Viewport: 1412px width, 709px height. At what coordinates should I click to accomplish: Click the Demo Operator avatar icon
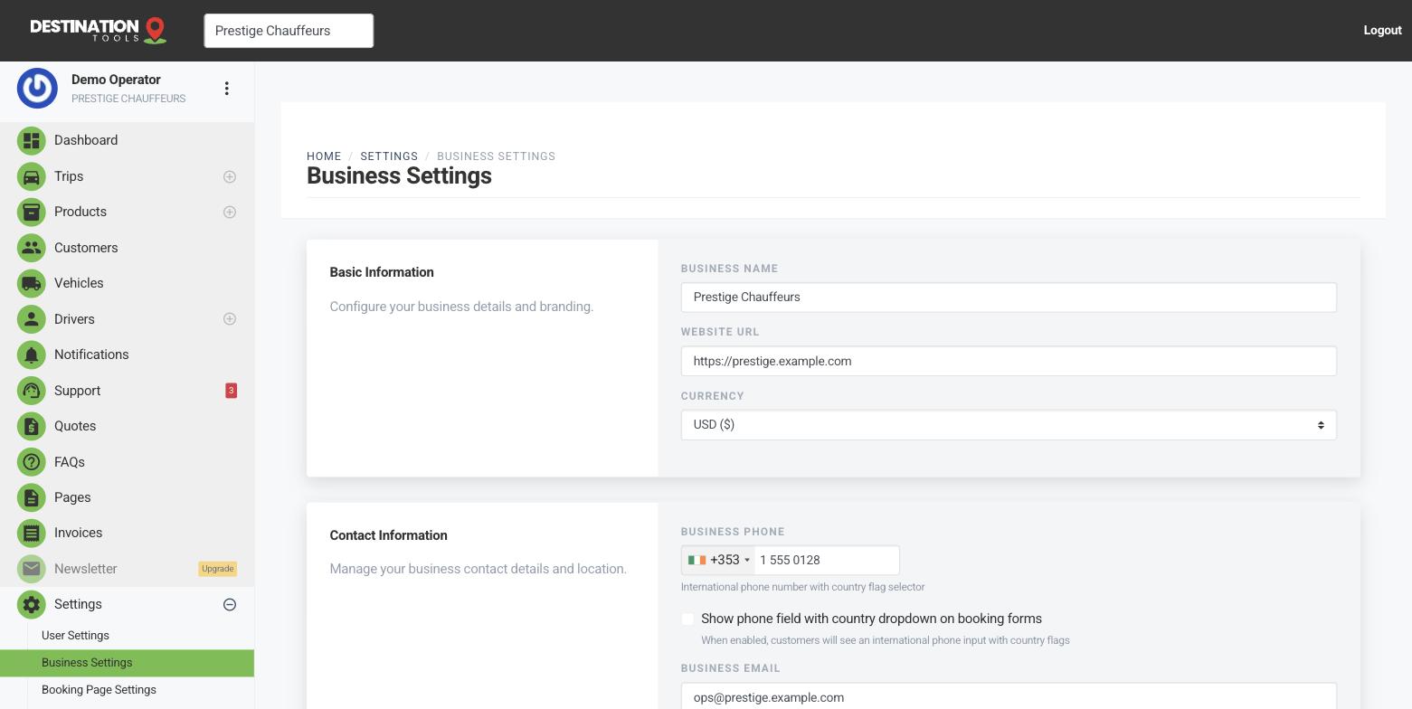(x=37, y=88)
